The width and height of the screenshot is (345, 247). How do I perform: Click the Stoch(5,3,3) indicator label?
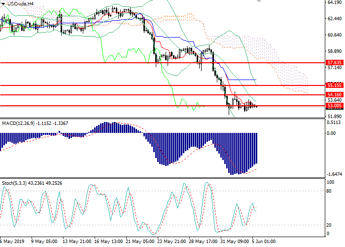[15, 183]
